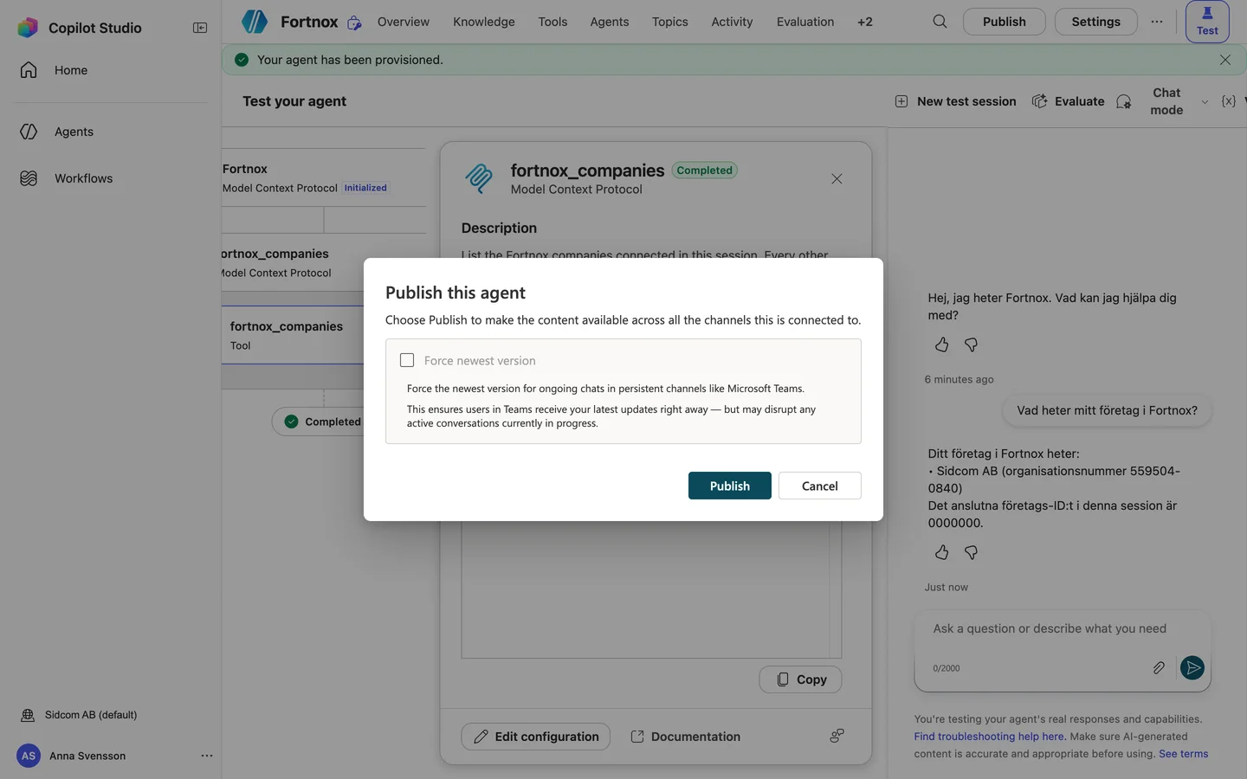Viewport: 1247px width, 779px height.
Task: Open the variables {x} icon
Action: 1228,101
